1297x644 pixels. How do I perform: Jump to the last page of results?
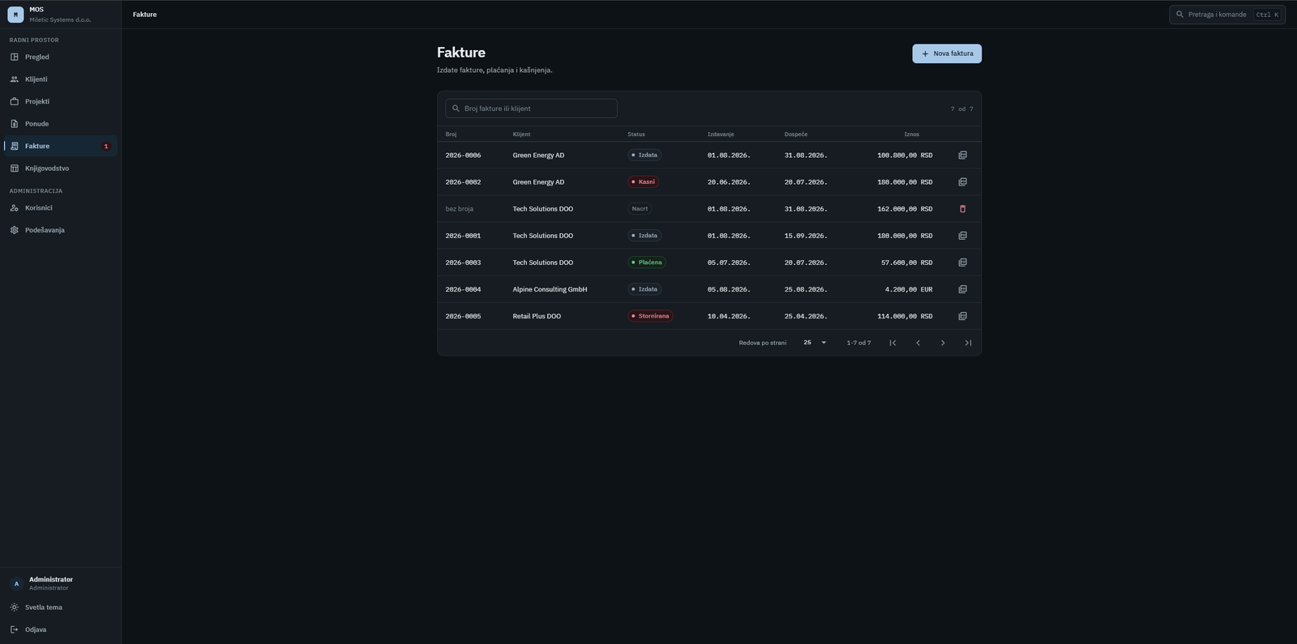[968, 343]
